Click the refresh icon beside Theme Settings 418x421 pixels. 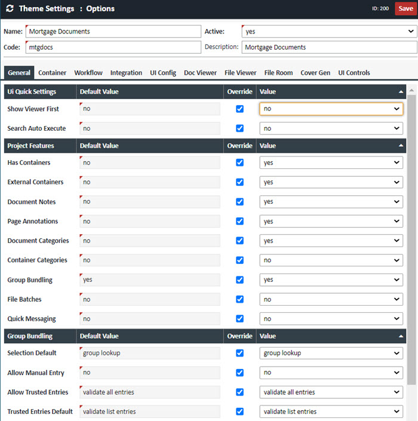[x=9, y=9]
